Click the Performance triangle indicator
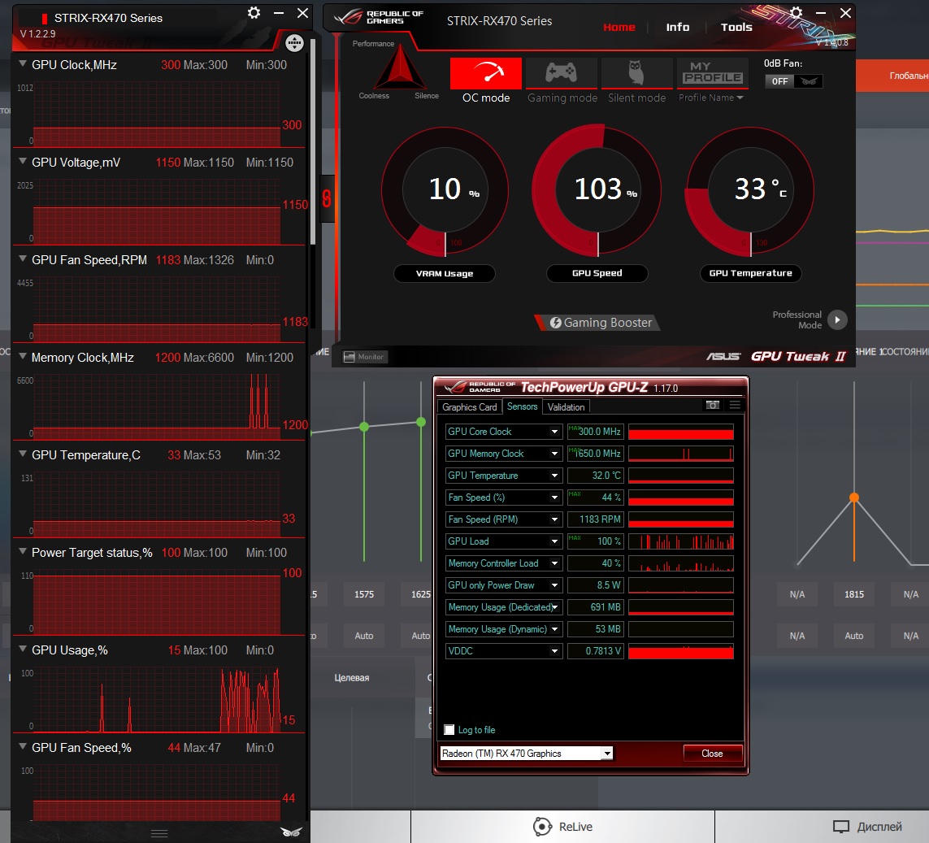929x843 pixels. click(401, 67)
